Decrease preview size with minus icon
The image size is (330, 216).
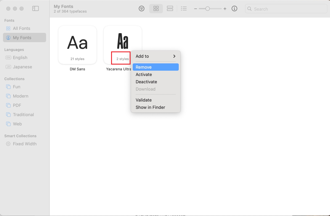point(196,9)
